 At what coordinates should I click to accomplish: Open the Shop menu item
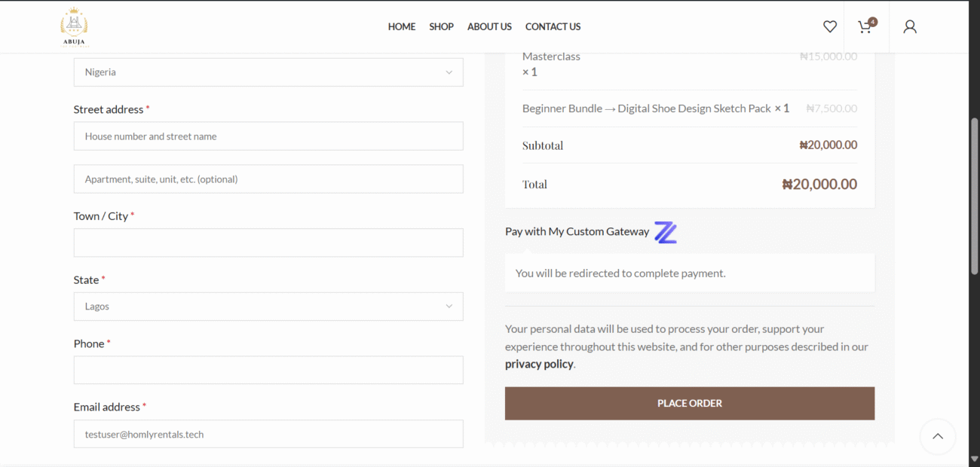click(x=441, y=26)
